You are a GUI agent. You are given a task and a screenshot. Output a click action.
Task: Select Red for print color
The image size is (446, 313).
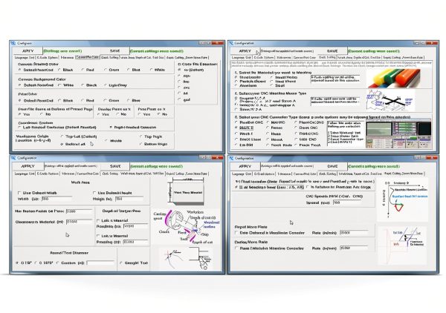(88, 100)
